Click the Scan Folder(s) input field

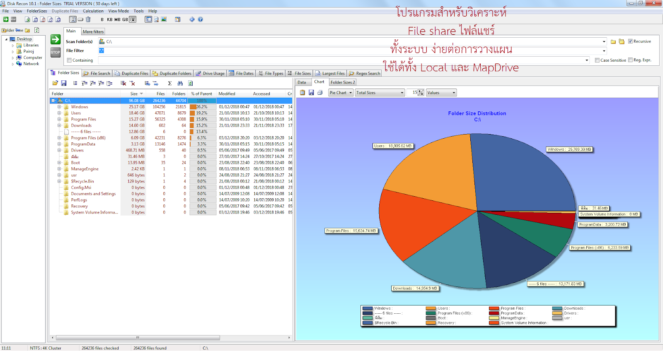click(352, 41)
